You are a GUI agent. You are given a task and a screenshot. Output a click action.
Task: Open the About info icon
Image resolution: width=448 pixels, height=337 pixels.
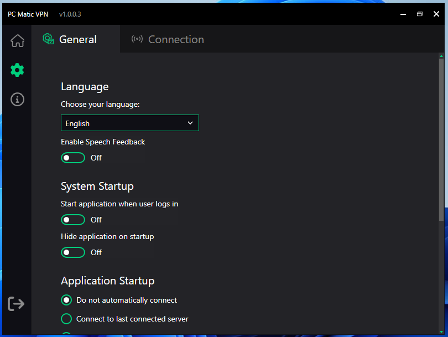17,100
